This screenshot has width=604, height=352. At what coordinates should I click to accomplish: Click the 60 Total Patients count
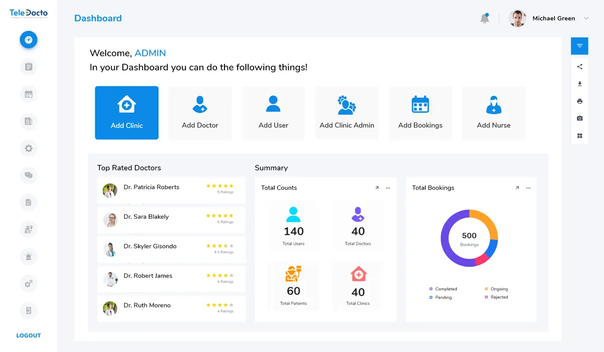click(293, 291)
